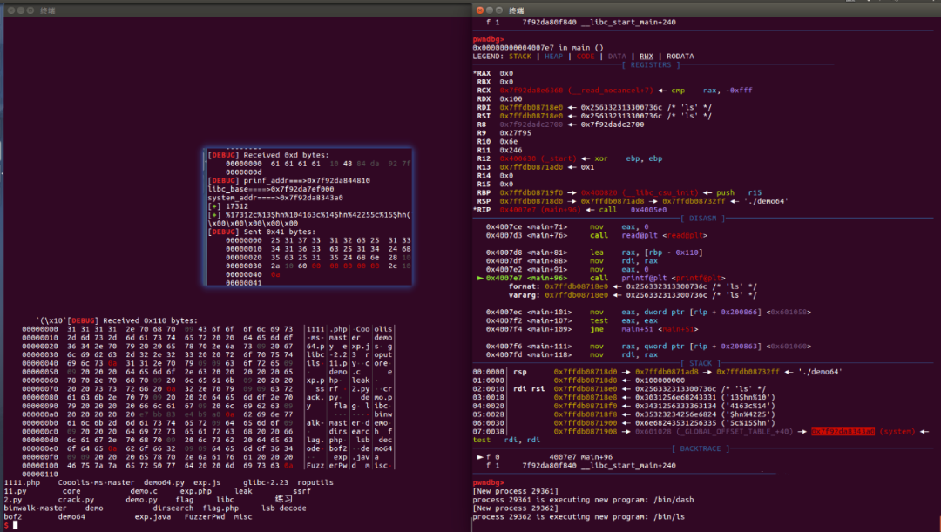Image resolution: width=941 pixels, height=532 pixels.
Task: Maximize the right terminal window
Action: pyautogui.click(x=498, y=10)
